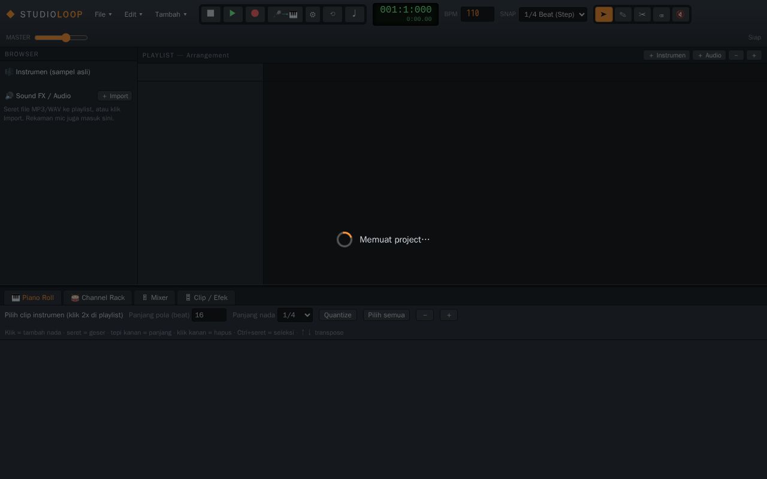Select the scissors cut tool
This screenshot has width=767, height=479.
click(x=642, y=14)
